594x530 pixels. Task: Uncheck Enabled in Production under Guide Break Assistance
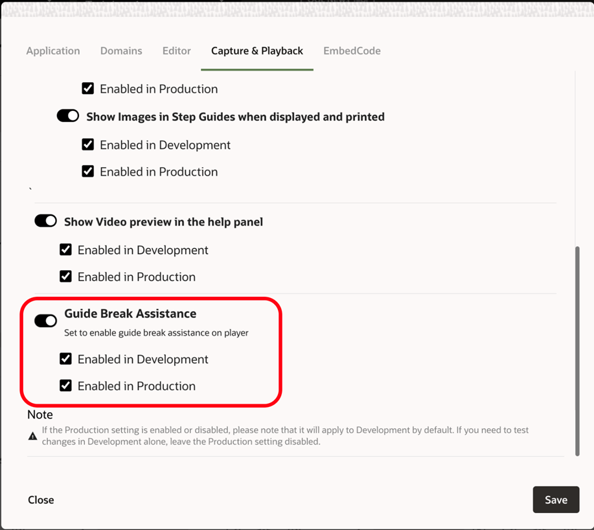pyautogui.click(x=66, y=386)
